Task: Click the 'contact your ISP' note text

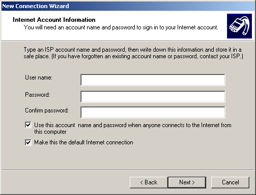Action: tap(221, 56)
